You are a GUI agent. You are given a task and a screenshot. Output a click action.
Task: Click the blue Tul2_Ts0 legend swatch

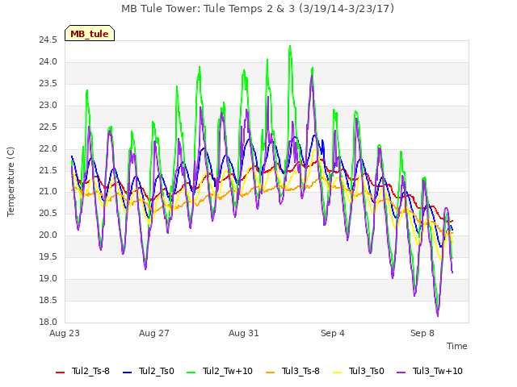coord(128,372)
